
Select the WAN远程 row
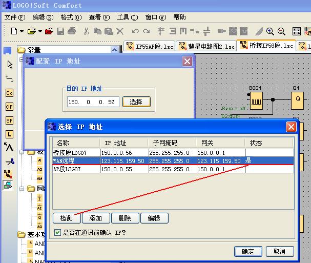[x=173, y=161]
